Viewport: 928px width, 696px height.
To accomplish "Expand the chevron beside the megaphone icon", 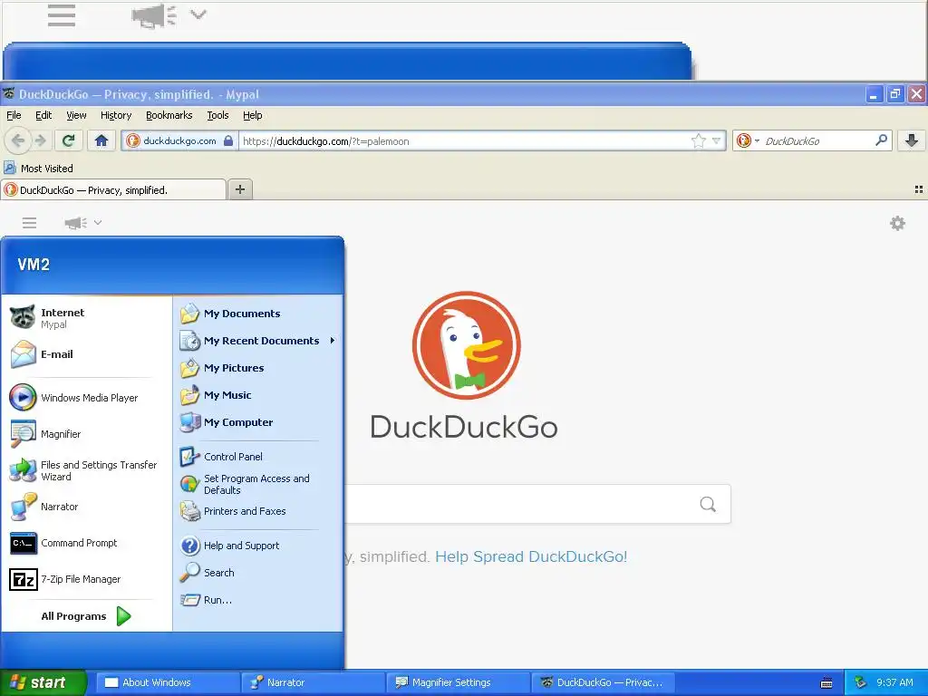I will (98, 223).
